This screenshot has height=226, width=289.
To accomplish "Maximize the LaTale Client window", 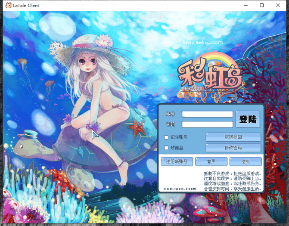I will point(262,6).
